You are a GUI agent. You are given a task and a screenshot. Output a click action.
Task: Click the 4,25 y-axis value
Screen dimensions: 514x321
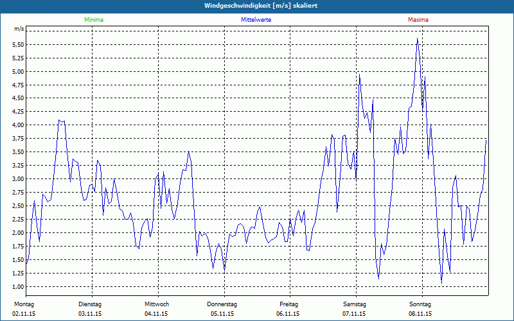click(x=19, y=111)
